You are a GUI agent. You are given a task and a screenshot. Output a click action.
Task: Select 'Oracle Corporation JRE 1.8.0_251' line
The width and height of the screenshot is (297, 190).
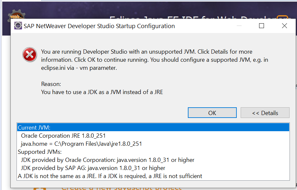pyautogui.click(x=153, y=135)
